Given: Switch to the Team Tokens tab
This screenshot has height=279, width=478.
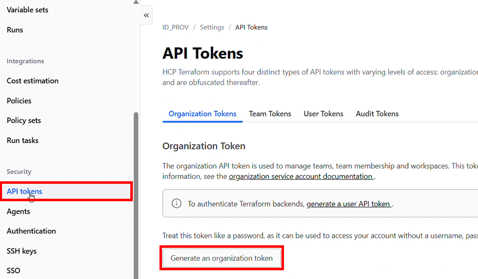Looking at the screenshot, I should 270,114.
